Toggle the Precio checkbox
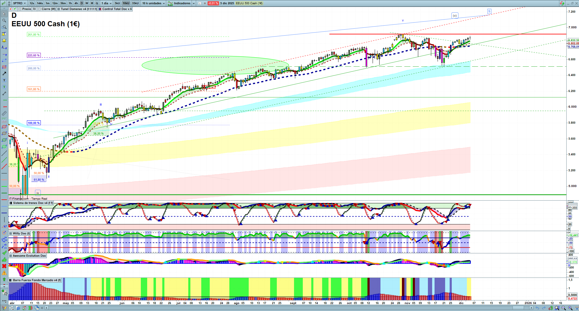 [20, 9]
